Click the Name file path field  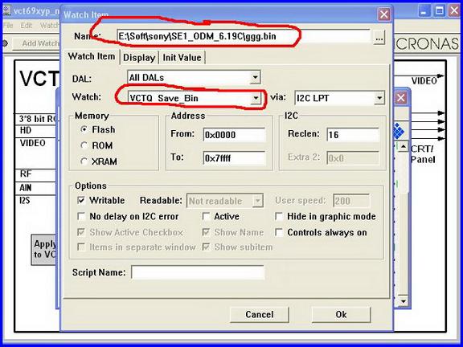(244, 37)
